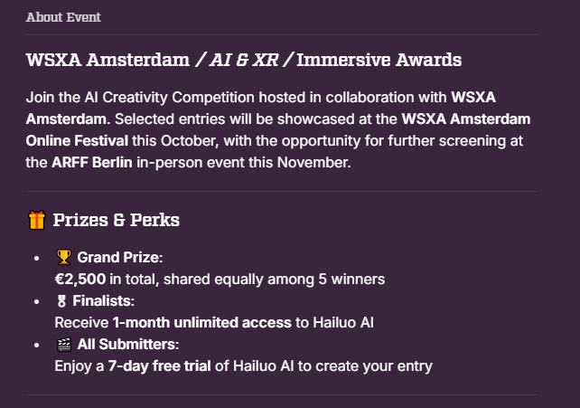Click the clapperboard icon beside All Submitters
This screenshot has width=580, height=408.
pyautogui.click(x=63, y=345)
